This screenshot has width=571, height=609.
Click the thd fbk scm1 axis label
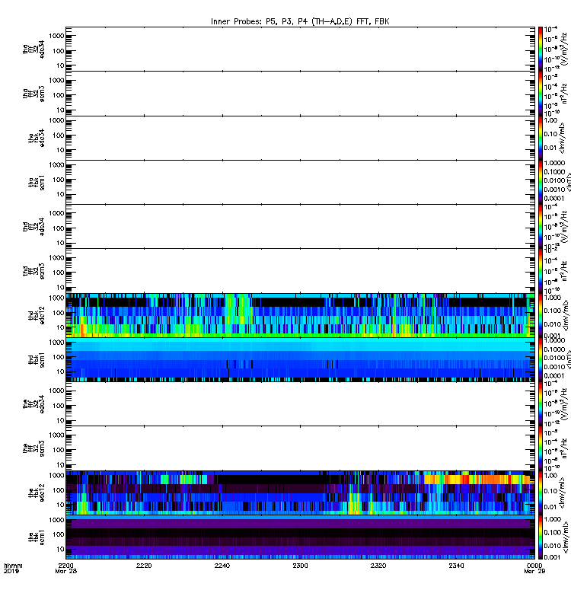pos(37,359)
